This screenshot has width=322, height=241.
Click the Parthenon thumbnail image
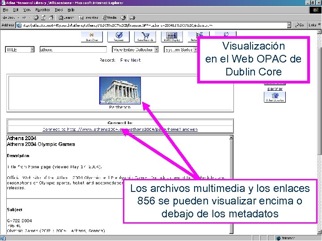pyautogui.click(x=120, y=91)
